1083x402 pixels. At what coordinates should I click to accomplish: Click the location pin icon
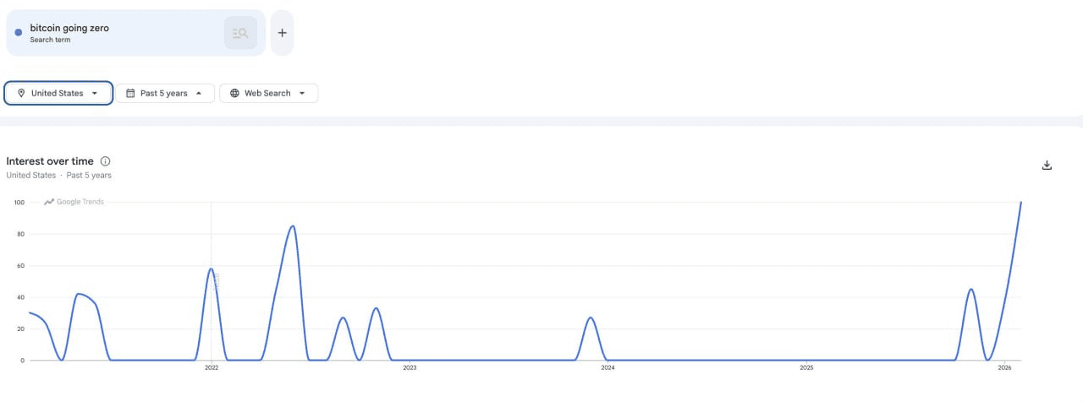pos(21,94)
